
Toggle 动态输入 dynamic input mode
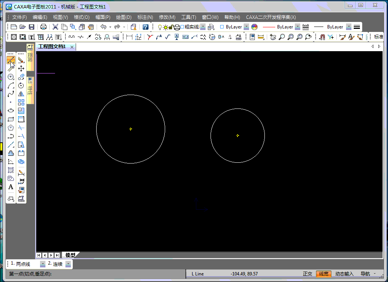click(x=344, y=274)
